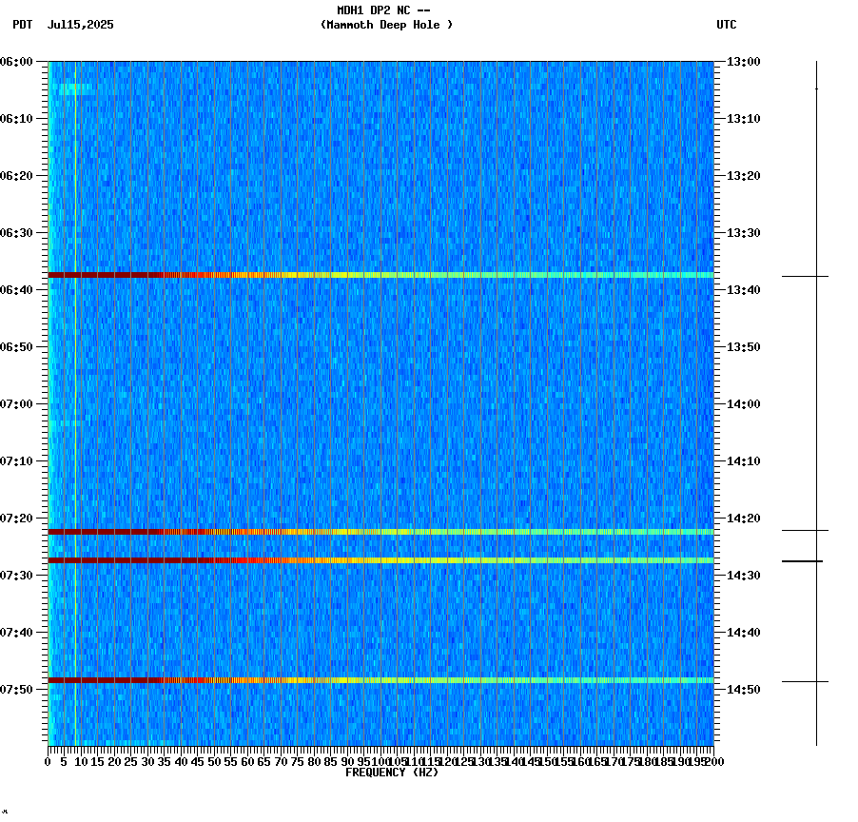This screenshot has width=858, height=822.
Task: Click the 0 Hz frequency label
Action: (46, 760)
